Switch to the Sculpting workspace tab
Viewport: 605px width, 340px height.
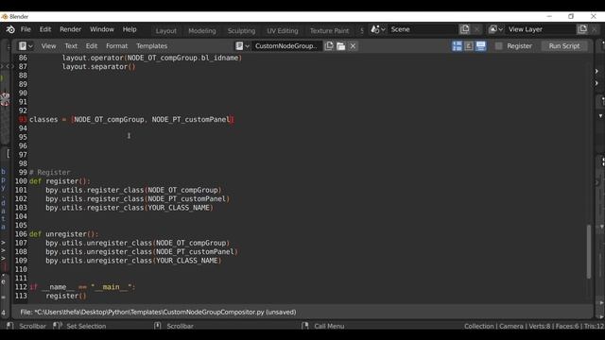tap(242, 30)
